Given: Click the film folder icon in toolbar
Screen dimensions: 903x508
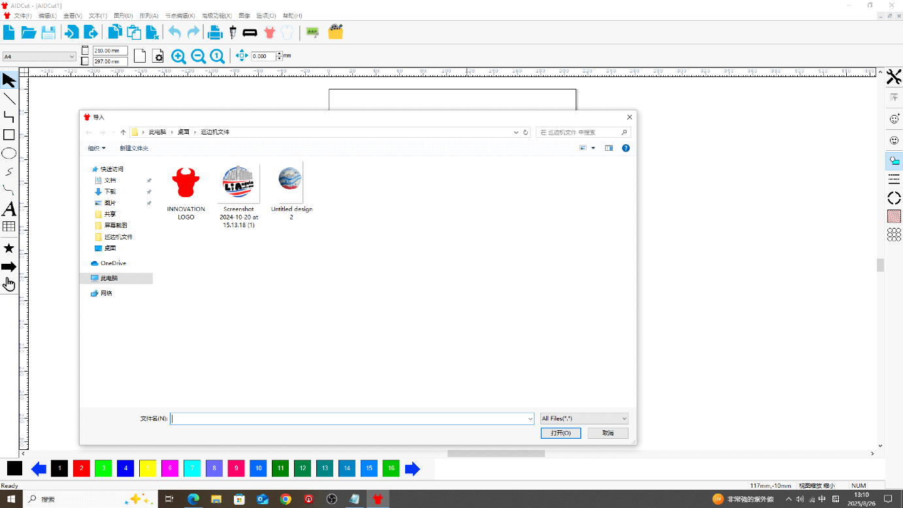Looking at the screenshot, I should (x=336, y=32).
